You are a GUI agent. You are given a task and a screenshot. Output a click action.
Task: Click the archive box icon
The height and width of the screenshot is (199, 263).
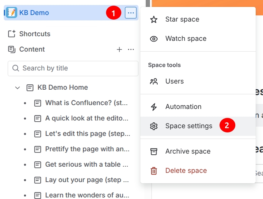[154, 152]
